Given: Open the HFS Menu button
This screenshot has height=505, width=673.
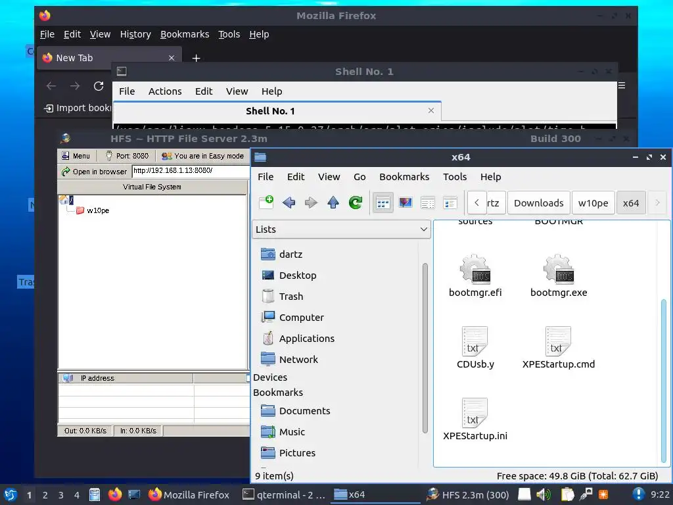Looking at the screenshot, I should click(76, 156).
